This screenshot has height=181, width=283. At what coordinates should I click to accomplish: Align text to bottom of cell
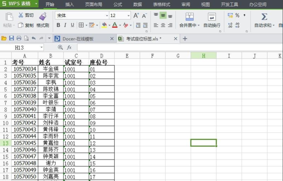[170, 16]
